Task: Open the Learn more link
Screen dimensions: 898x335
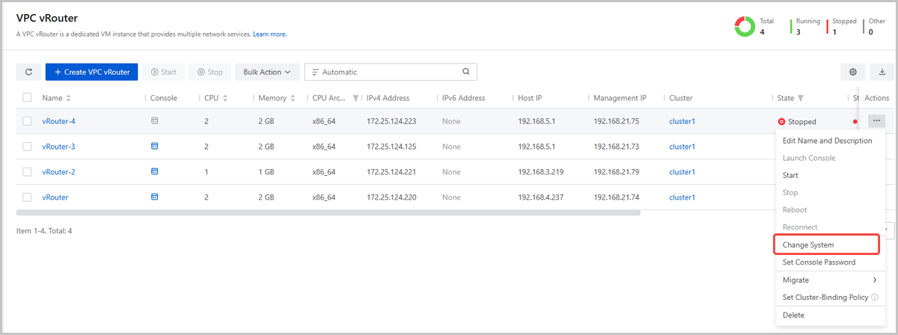Action: tap(269, 34)
